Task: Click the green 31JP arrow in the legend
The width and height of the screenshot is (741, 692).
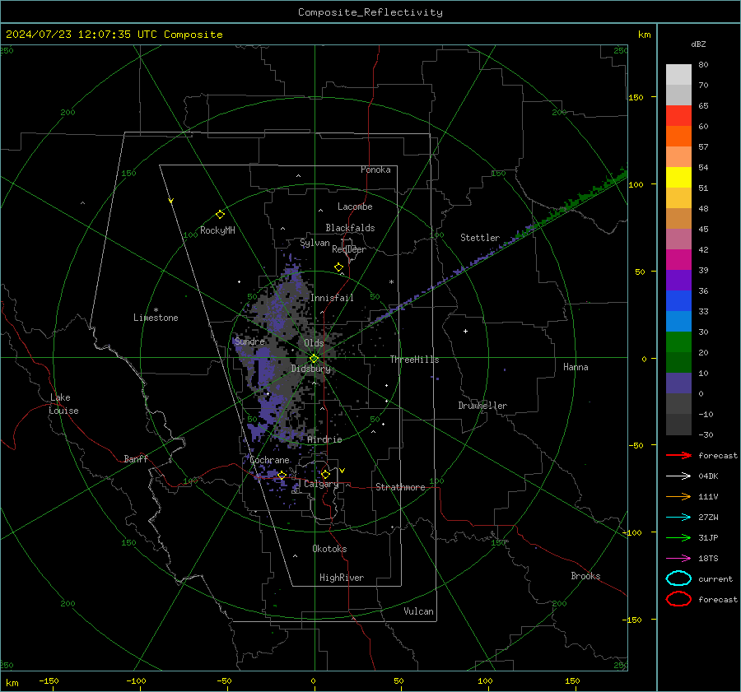Action: (x=678, y=537)
